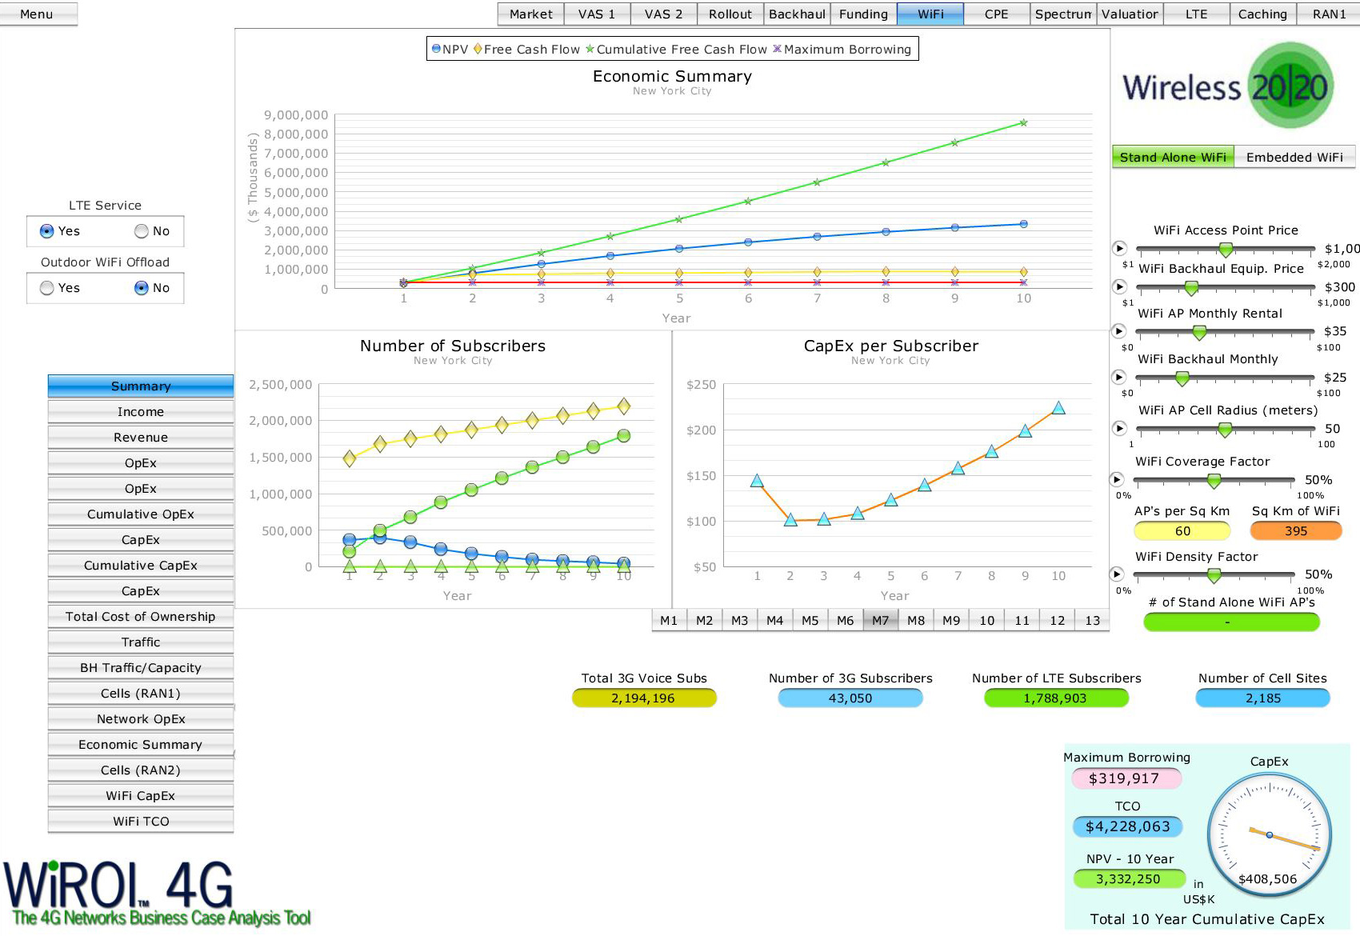Open the CPE tab
This screenshot has width=1360, height=936.
point(996,14)
